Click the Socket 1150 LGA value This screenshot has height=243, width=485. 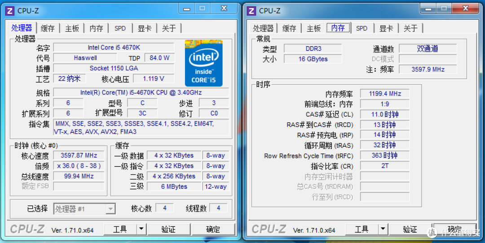click(x=114, y=68)
